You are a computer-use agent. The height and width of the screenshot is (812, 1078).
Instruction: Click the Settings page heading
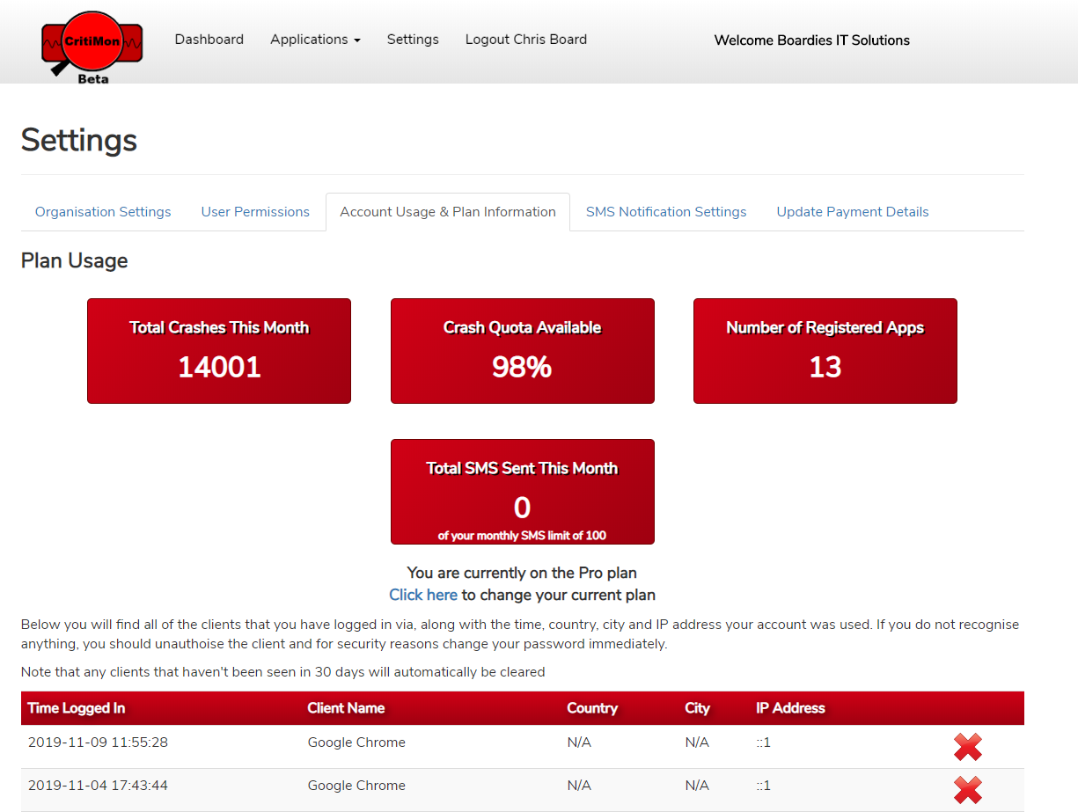79,141
